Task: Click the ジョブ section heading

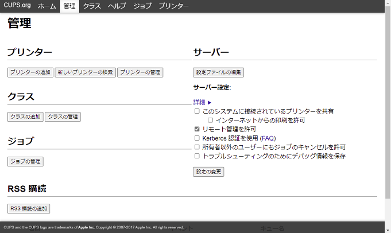Action: 21,141
